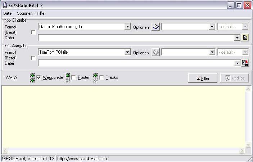Click the output Datei path field

[136, 63]
